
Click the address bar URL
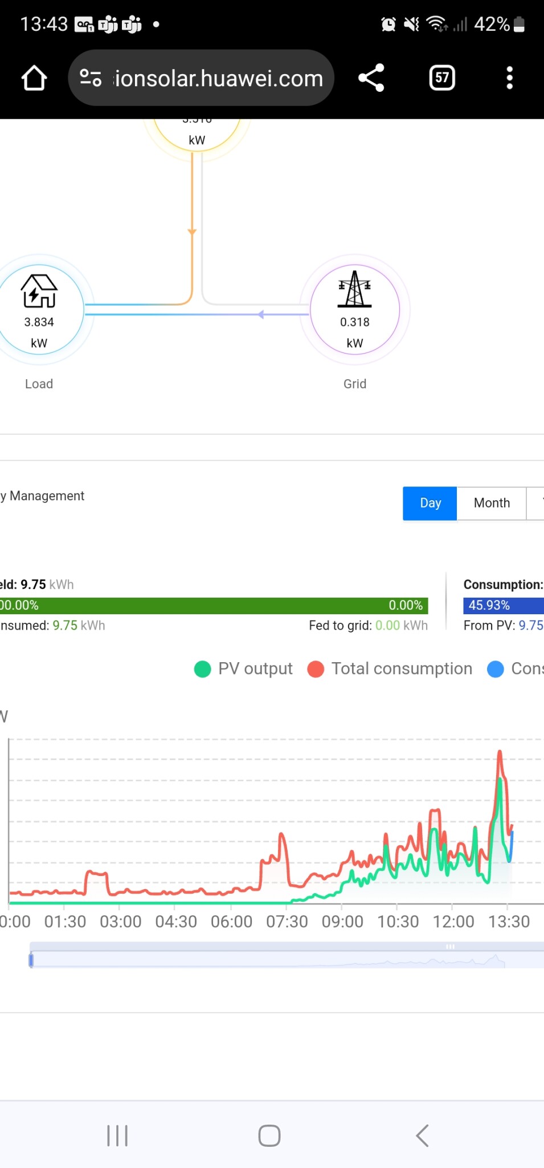pos(219,78)
